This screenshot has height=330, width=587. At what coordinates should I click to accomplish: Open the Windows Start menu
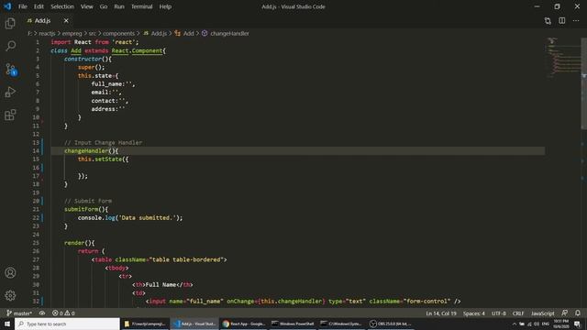[7, 324]
